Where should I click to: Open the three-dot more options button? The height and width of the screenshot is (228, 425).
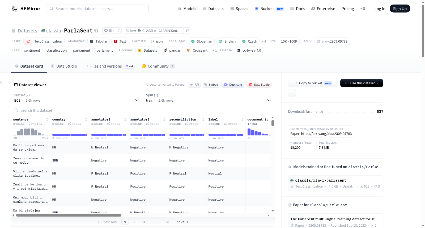292,93
